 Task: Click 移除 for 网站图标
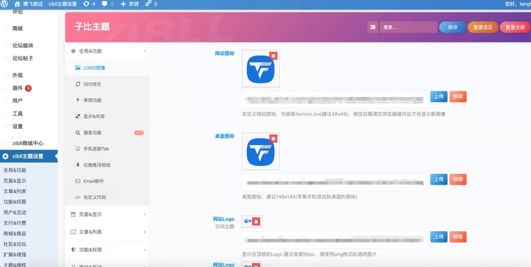click(x=458, y=96)
